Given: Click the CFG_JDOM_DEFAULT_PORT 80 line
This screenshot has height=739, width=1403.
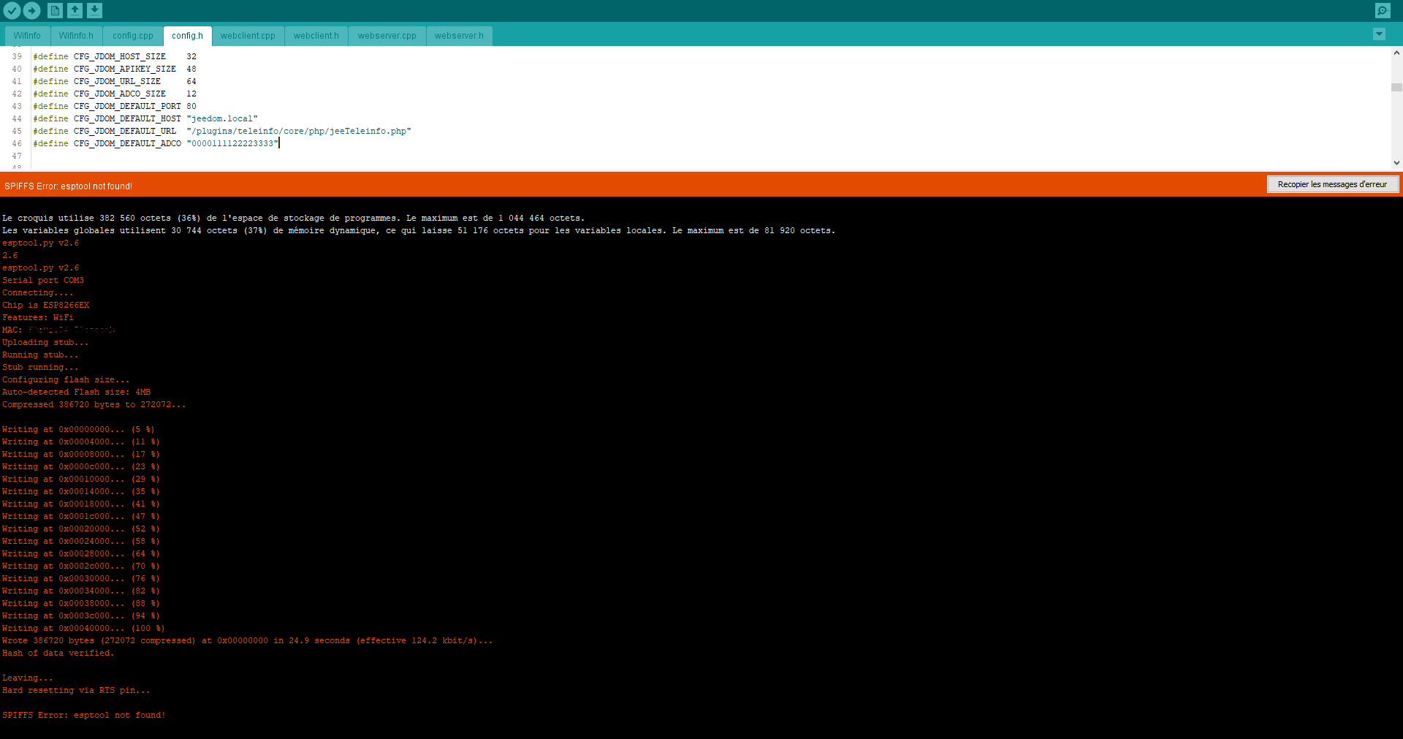Looking at the screenshot, I should (x=115, y=106).
